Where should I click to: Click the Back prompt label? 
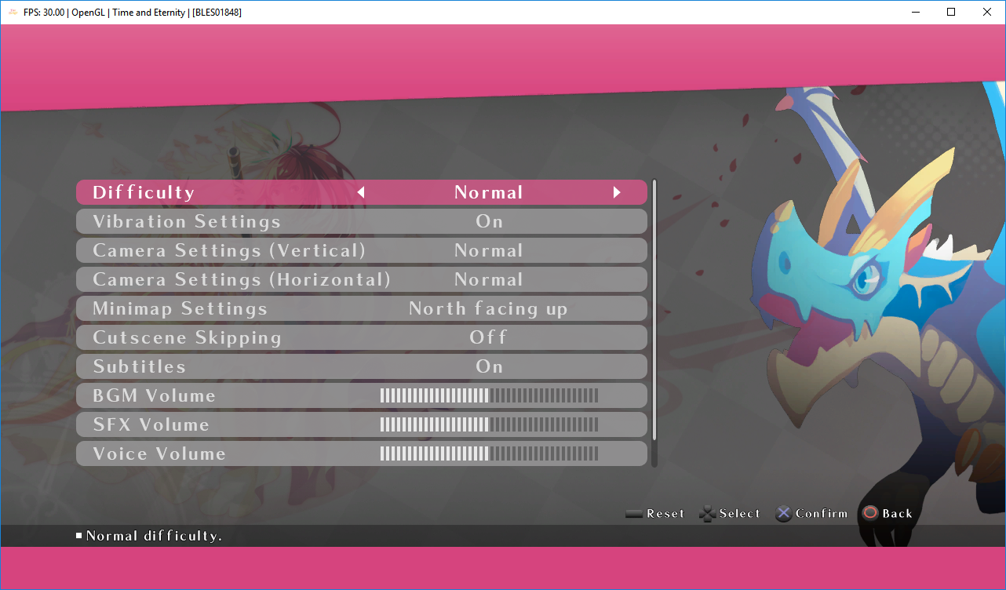coord(897,514)
